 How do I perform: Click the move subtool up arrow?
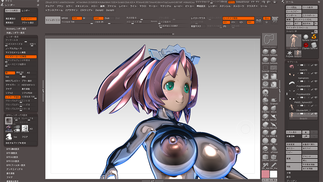point(306,132)
